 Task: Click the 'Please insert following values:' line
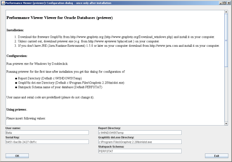(x=26, y=118)
